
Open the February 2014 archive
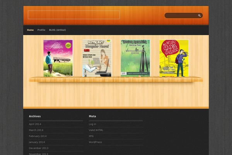click(x=38, y=136)
